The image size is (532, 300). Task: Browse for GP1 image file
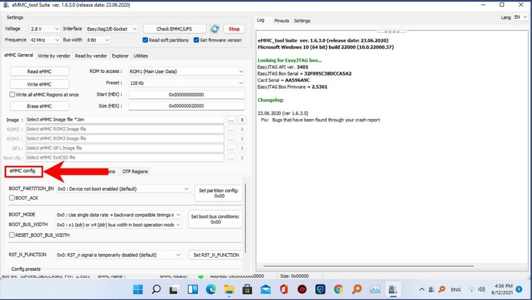pos(231,148)
